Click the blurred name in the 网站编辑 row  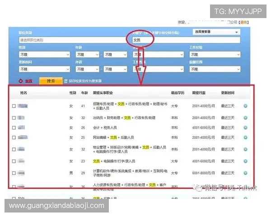pyautogui.click(x=23, y=137)
